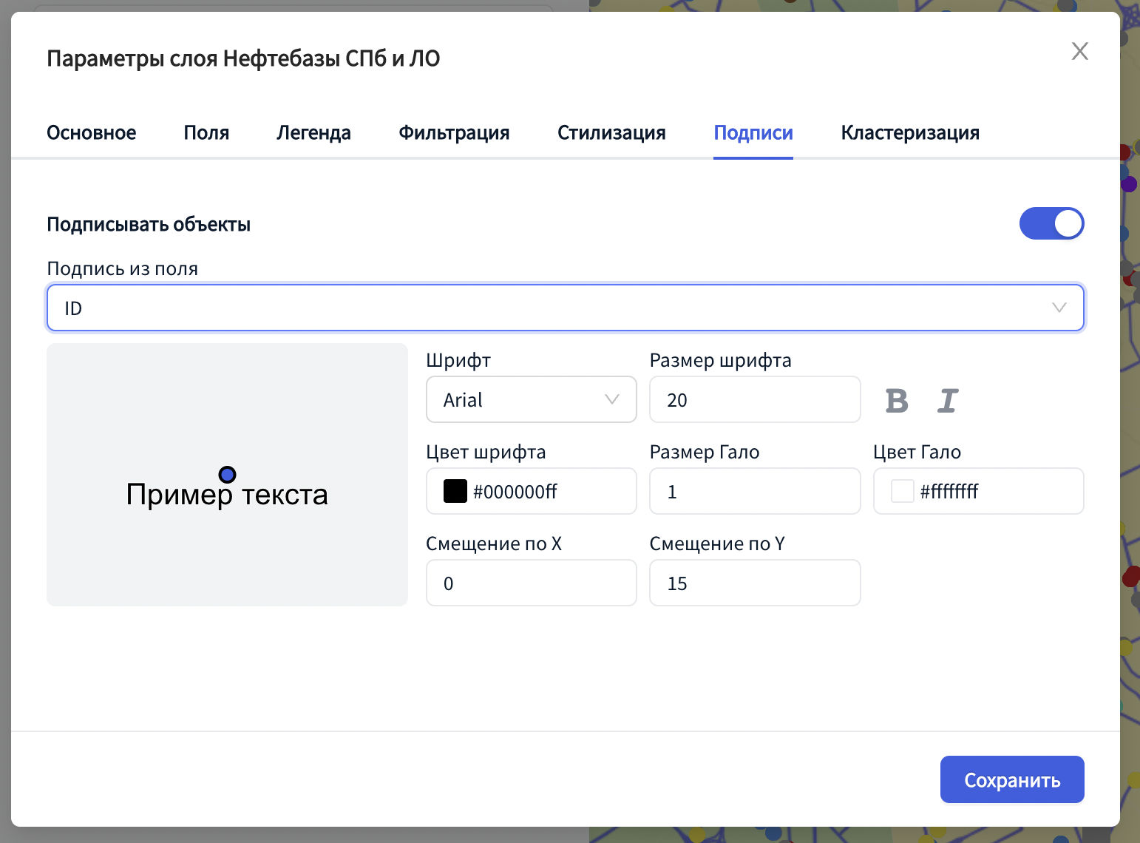Go to the Легенда tab
The width and height of the screenshot is (1140, 843).
coord(313,133)
